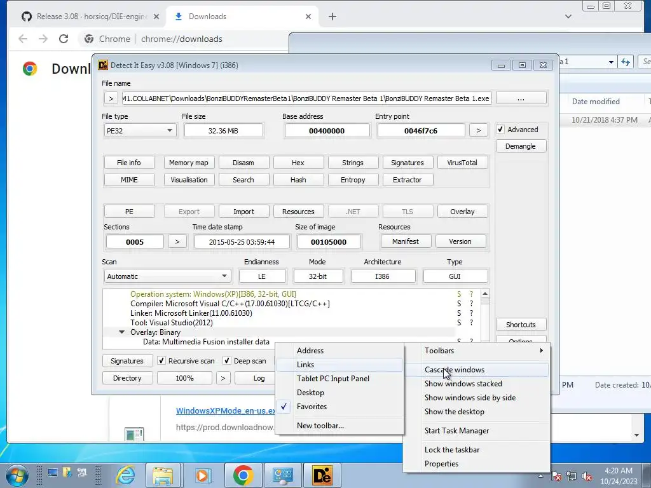Select Cascade windows in context menu
Image resolution: width=651 pixels, height=488 pixels.
click(x=476, y=370)
